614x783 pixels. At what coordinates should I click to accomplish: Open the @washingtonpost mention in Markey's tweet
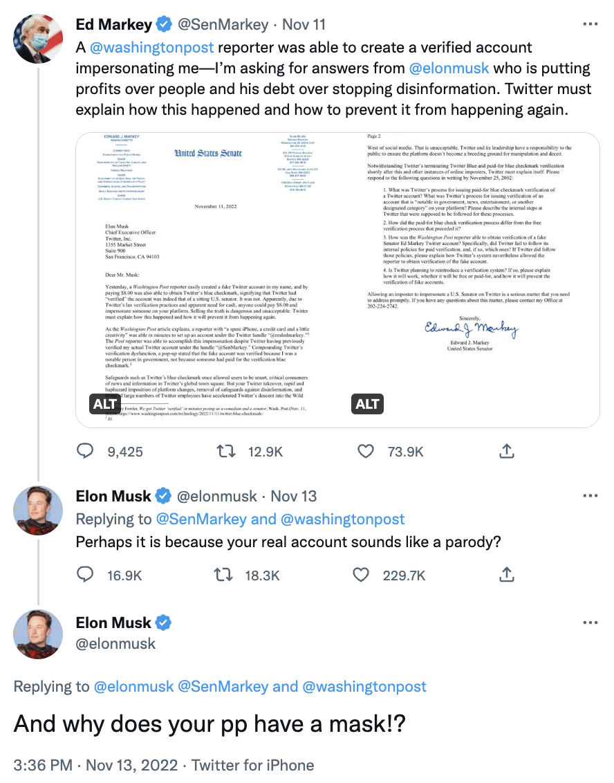151,48
